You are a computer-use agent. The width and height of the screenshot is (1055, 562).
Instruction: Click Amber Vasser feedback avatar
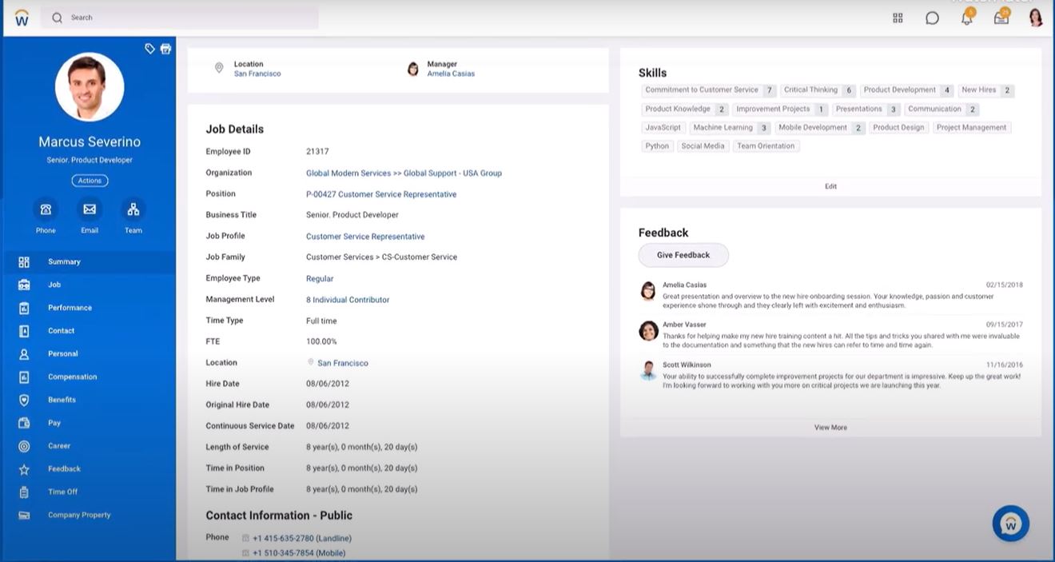(648, 331)
